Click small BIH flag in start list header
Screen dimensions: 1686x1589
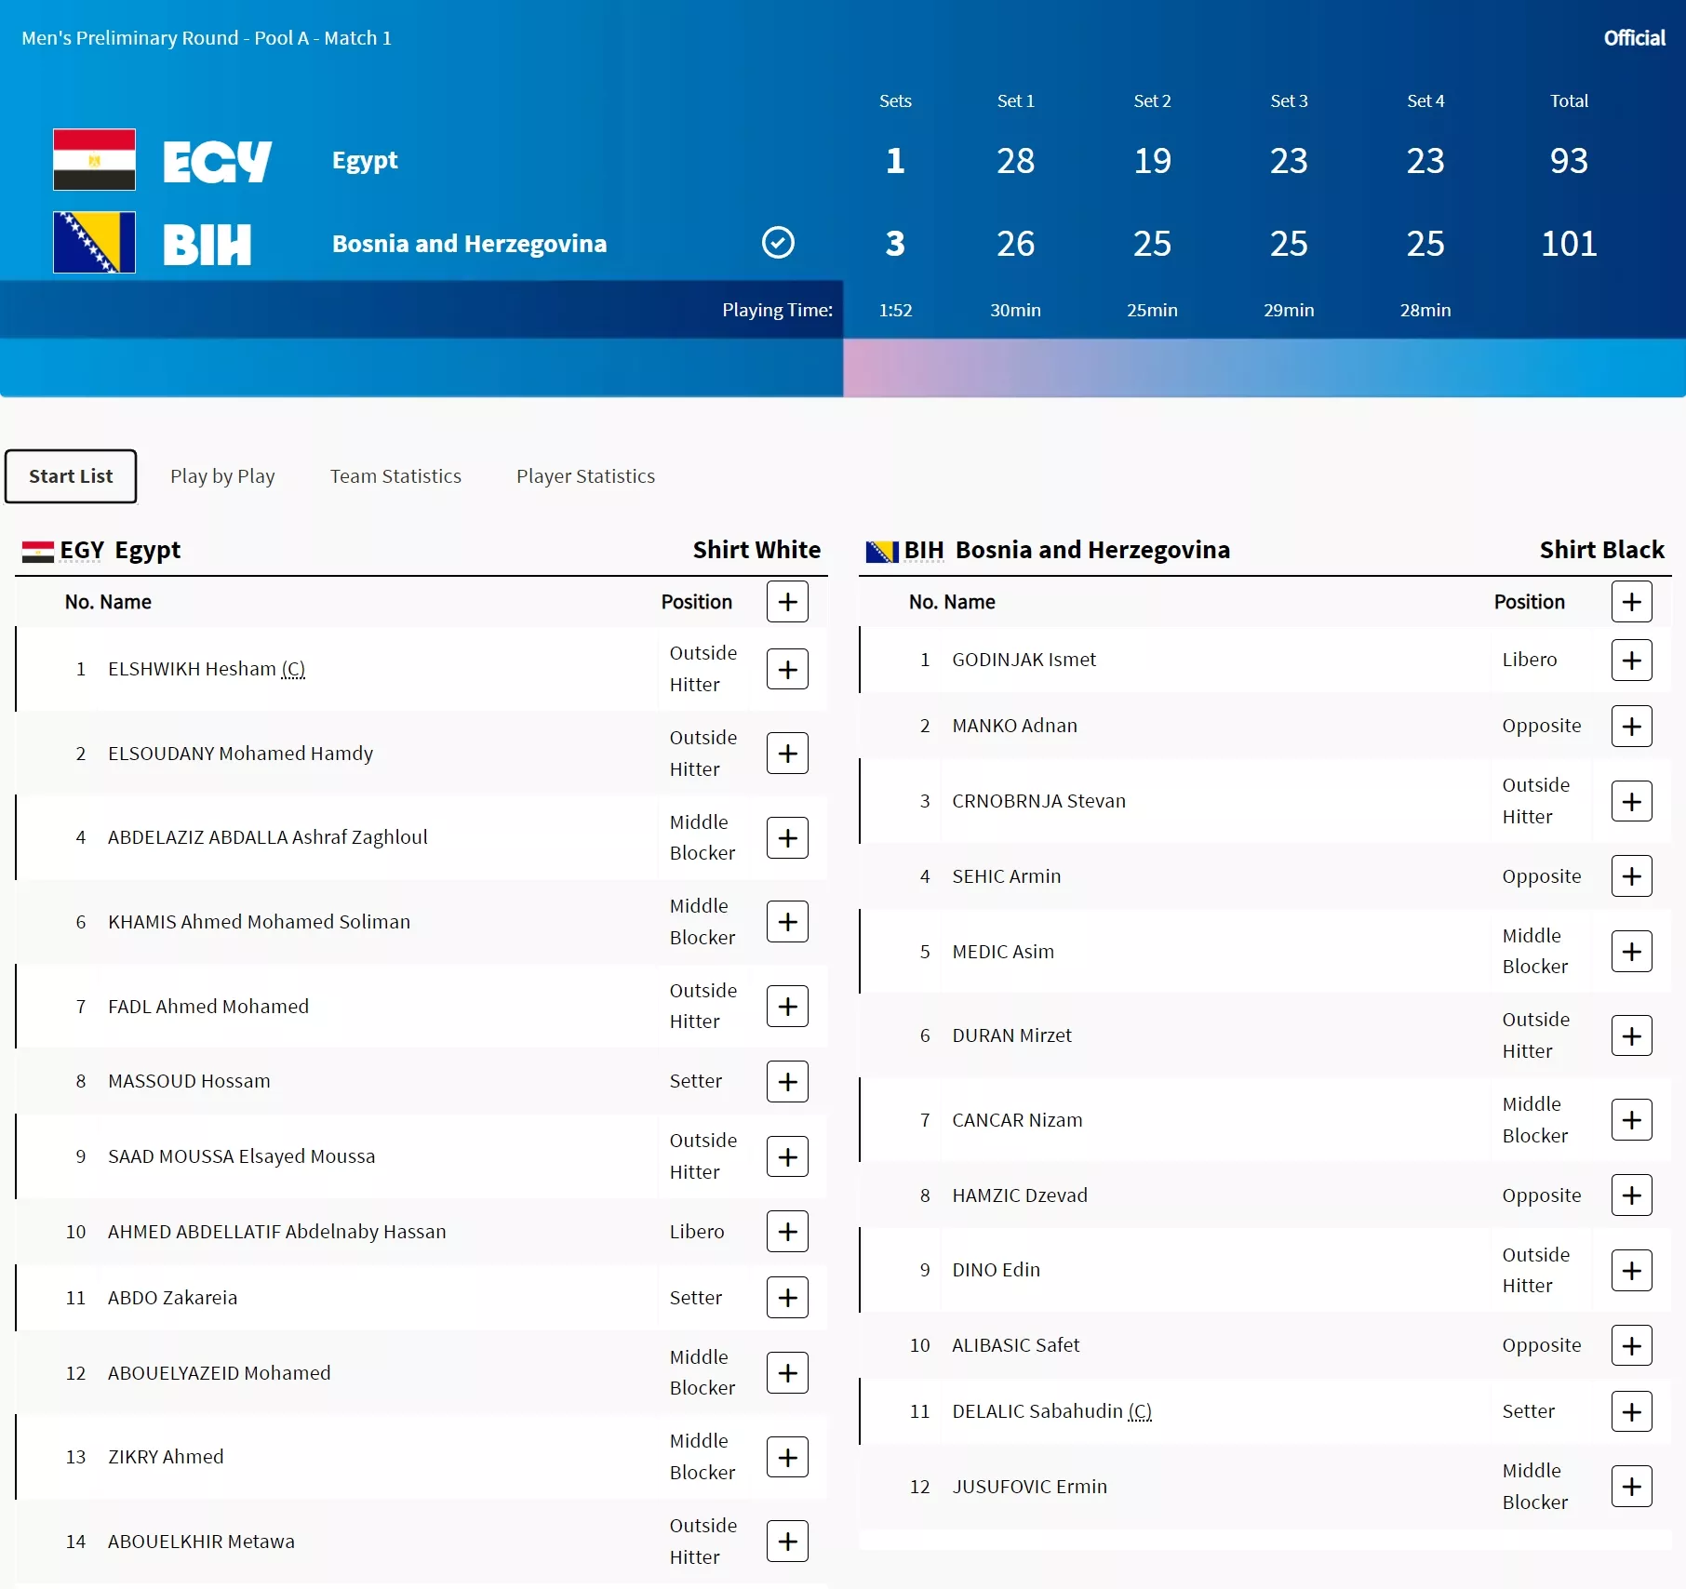pos(880,552)
